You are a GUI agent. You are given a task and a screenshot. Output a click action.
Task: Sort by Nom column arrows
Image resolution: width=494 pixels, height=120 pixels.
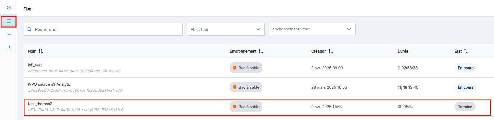pyautogui.click(x=41, y=51)
